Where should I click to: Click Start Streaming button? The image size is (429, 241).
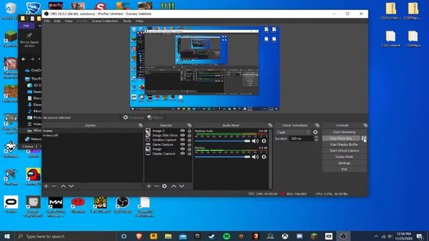coord(344,132)
